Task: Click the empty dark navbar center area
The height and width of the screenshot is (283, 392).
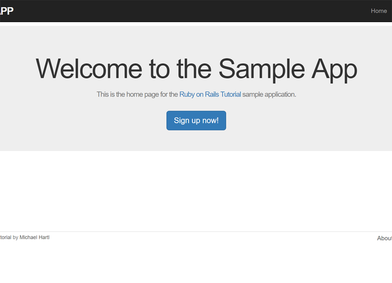Action: pyautogui.click(x=190, y=11)
